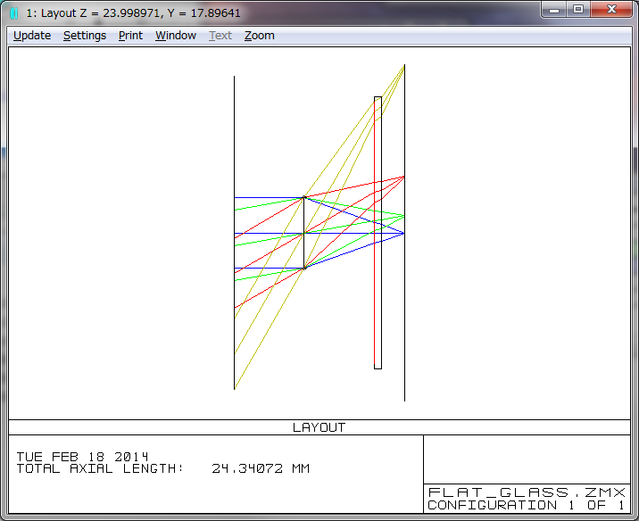Open the grayed-out Text menu
Screen dimensions: 639x521
pyautogui.click(x=220, y=36)
